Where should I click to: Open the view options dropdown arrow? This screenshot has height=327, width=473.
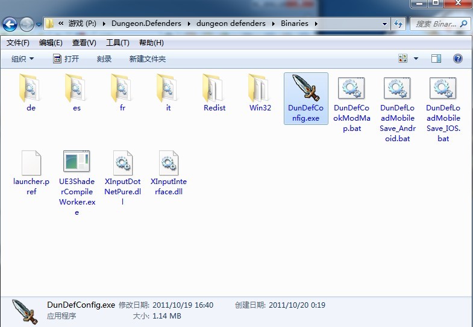[x=416, y=59]
